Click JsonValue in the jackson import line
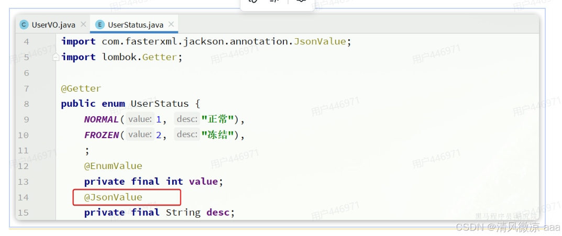The height and width of the screenshot is (236, 562). coord(319,41)
